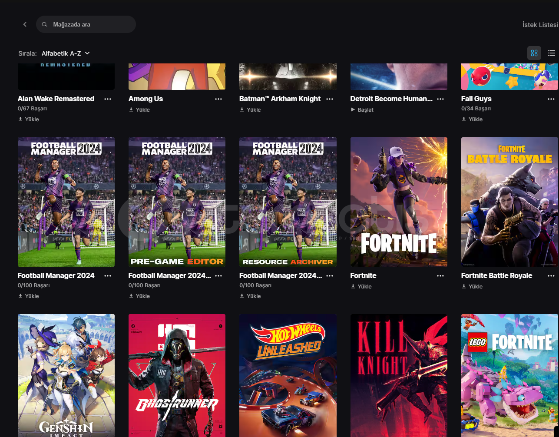
Task: Open the Football Manager 2024 cover art
Action: point(66,202)
